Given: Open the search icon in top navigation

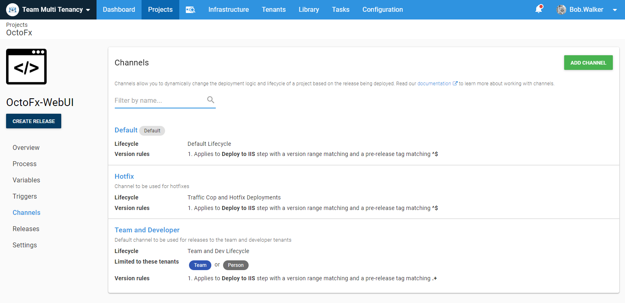Looking at the screenshot, I should tap(190, 10).
